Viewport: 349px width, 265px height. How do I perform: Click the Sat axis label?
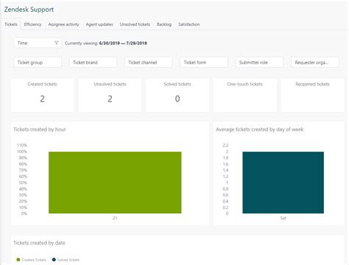coord(283,218)
